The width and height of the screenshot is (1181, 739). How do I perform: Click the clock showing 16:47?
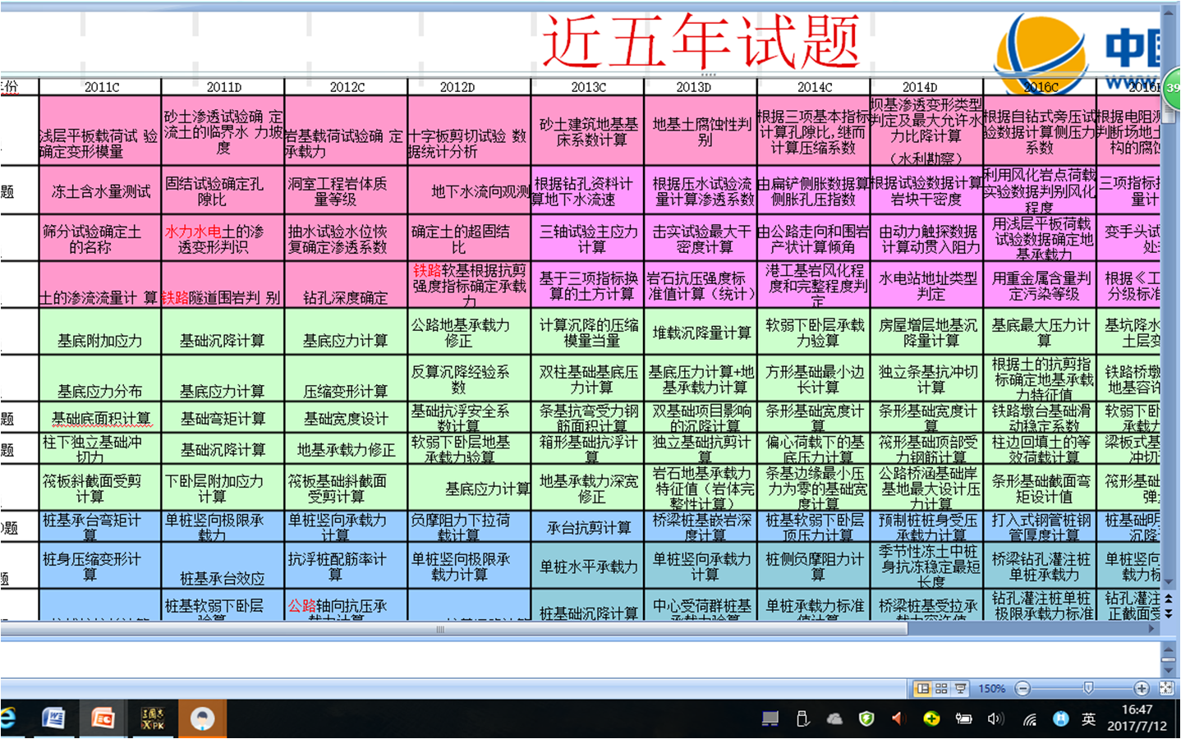(x=1137, y=718)
